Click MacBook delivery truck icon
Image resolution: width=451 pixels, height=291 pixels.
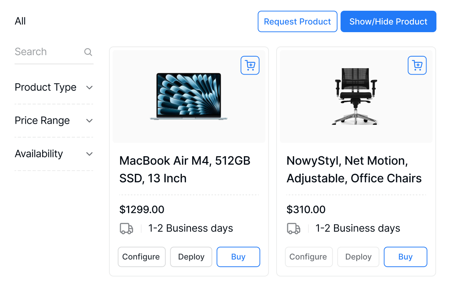pyautogui.click(x=126, y=229)
